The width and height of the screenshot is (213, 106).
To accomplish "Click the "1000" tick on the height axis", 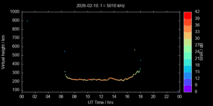I will (x=15, y=12).
